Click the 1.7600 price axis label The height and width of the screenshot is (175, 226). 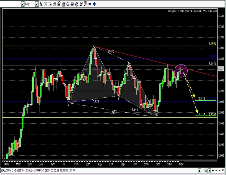(221, 16)
